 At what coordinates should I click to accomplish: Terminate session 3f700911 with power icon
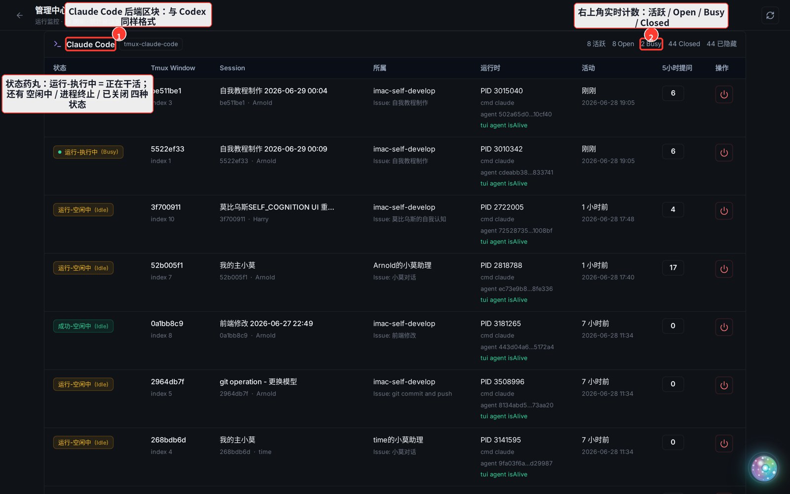click(x=724, y=211)
